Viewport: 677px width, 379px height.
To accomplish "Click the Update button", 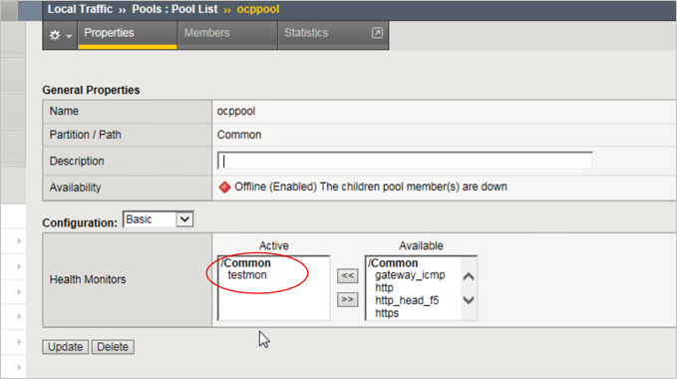I will pyautogui.click(x=65, y=347).
